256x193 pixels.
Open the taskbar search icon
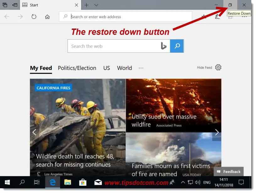[x=22, y=182]
